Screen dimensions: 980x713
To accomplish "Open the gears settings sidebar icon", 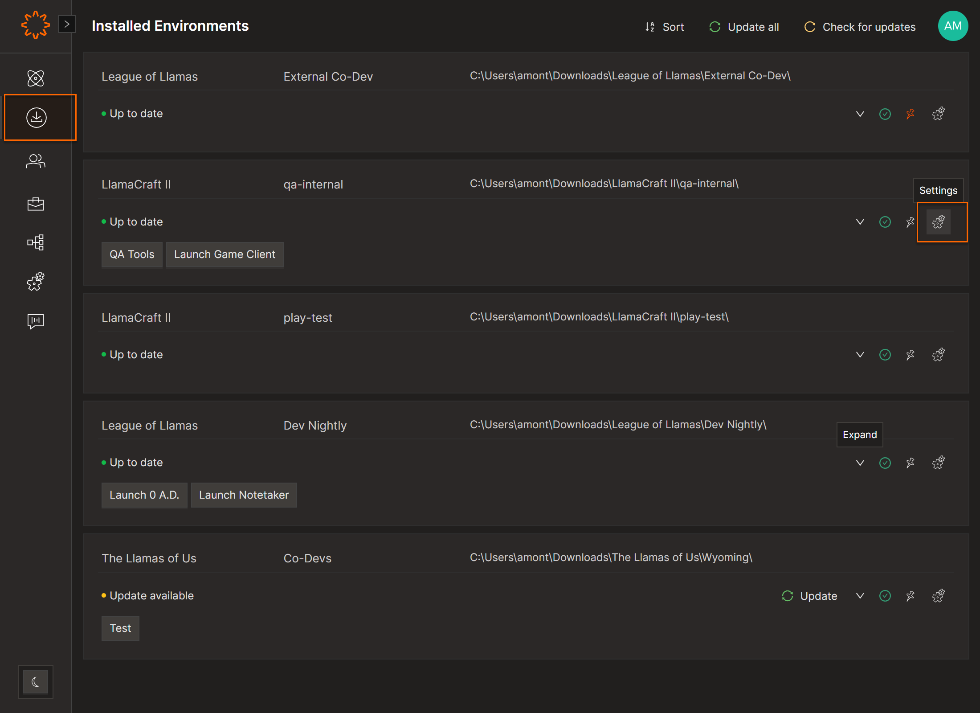I will pos(36,281).
